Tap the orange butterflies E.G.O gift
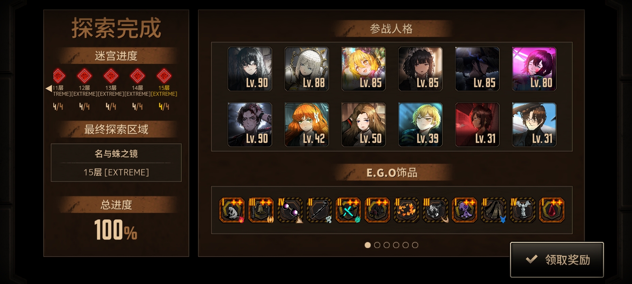Viewport: 632px width, 284px height. click(406, 210)
